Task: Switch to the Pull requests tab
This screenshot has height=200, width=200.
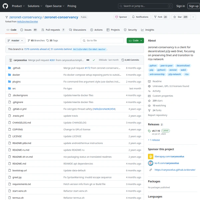Action: coord(53,30)
